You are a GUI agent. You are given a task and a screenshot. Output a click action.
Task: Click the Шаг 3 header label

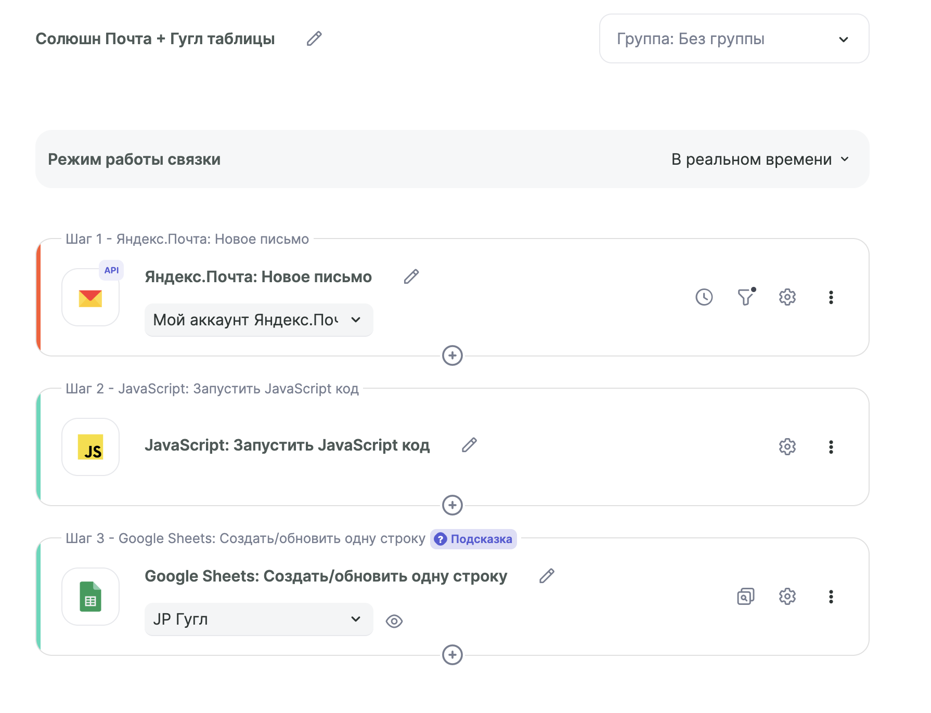coord(245,538)
